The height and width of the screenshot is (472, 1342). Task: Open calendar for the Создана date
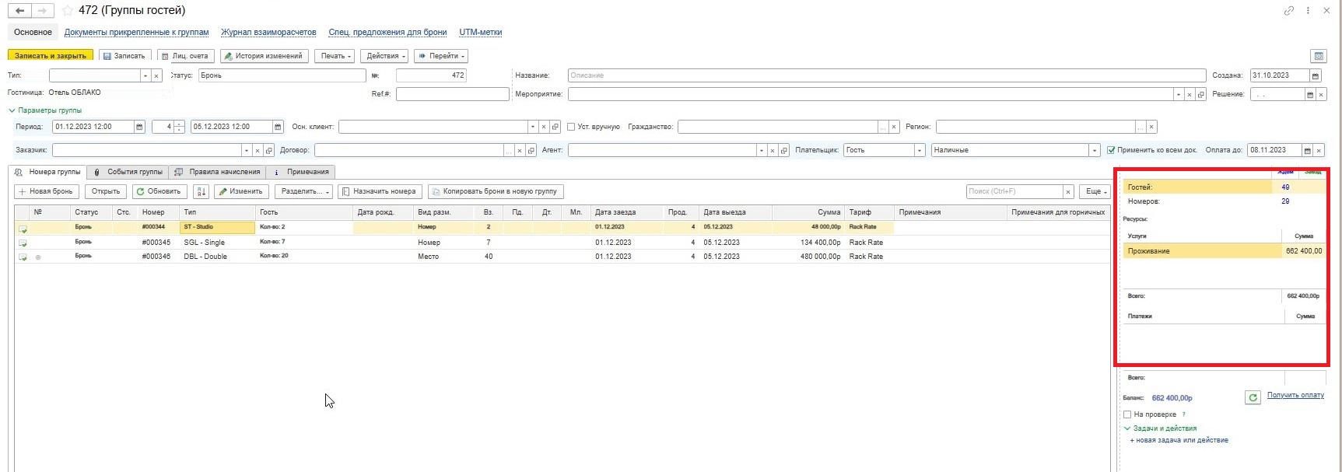pyautogui.click(x=1316, y=75)
